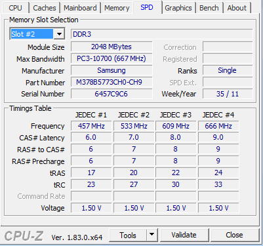Viewport: 263px width, 246px height.
Task: Expand the Slot #2 dropdown arrow
Action: coord(59,34)
